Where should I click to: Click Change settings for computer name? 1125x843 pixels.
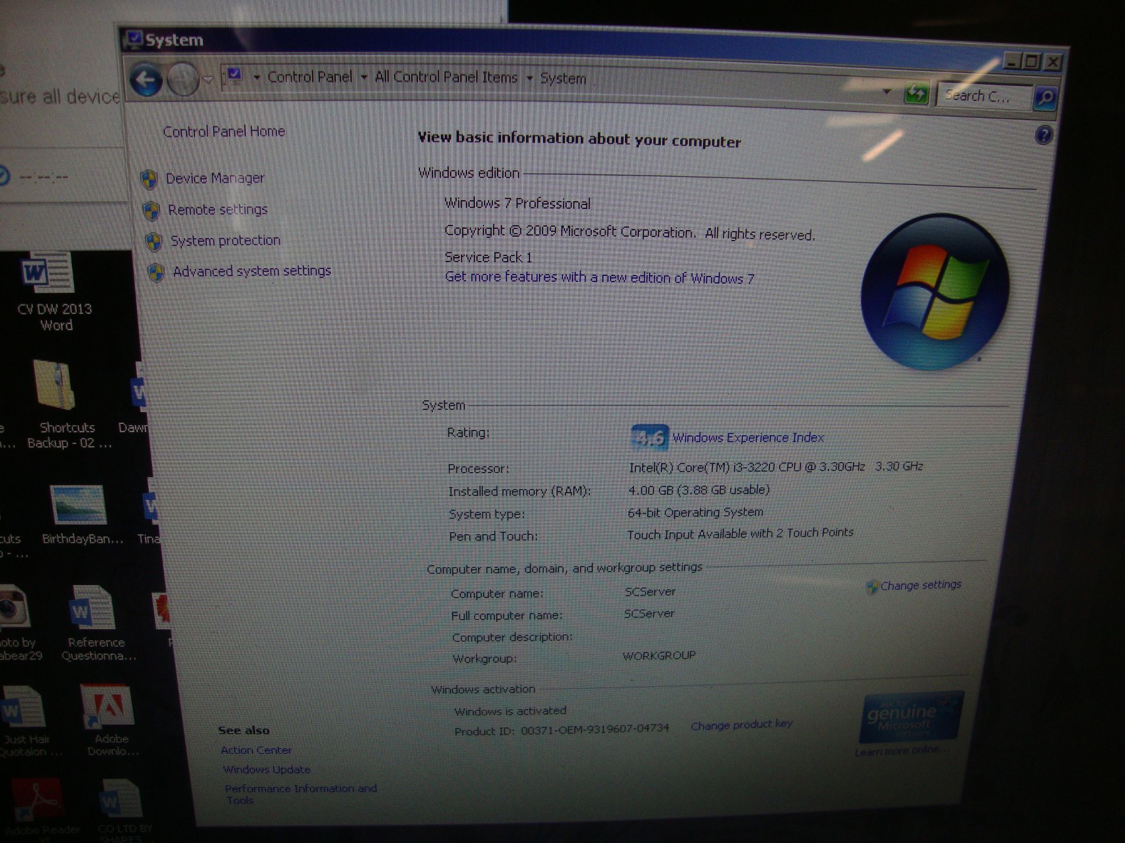(921, 585)
